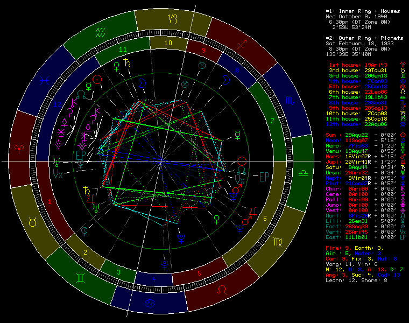Select the teal Lilith glyph near house 2
The height and width of the screenshot is (323, 409).
coord(84,231)
